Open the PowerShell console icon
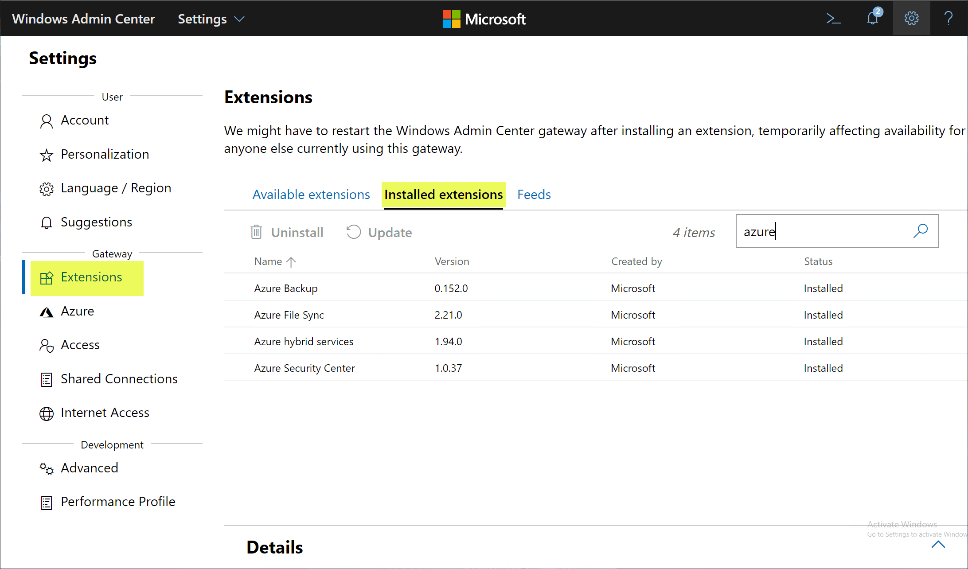968x569 pixels. coord(834,19)
